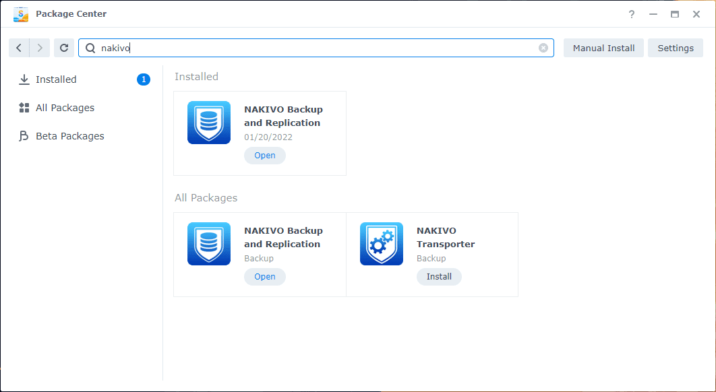Image resolution: width=716 pixels, height=392 pixels.
Task: Click the search magnifier icon
Action: tap(90, 48)
